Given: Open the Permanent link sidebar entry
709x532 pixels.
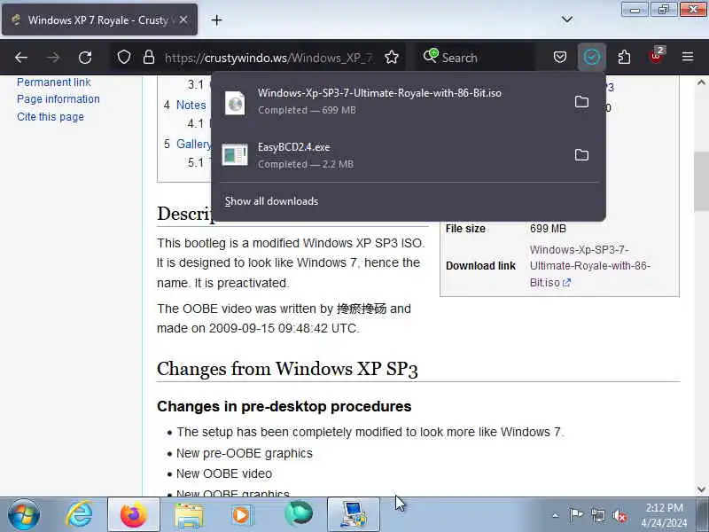Looking at the screenshot, I should (54, 82).
